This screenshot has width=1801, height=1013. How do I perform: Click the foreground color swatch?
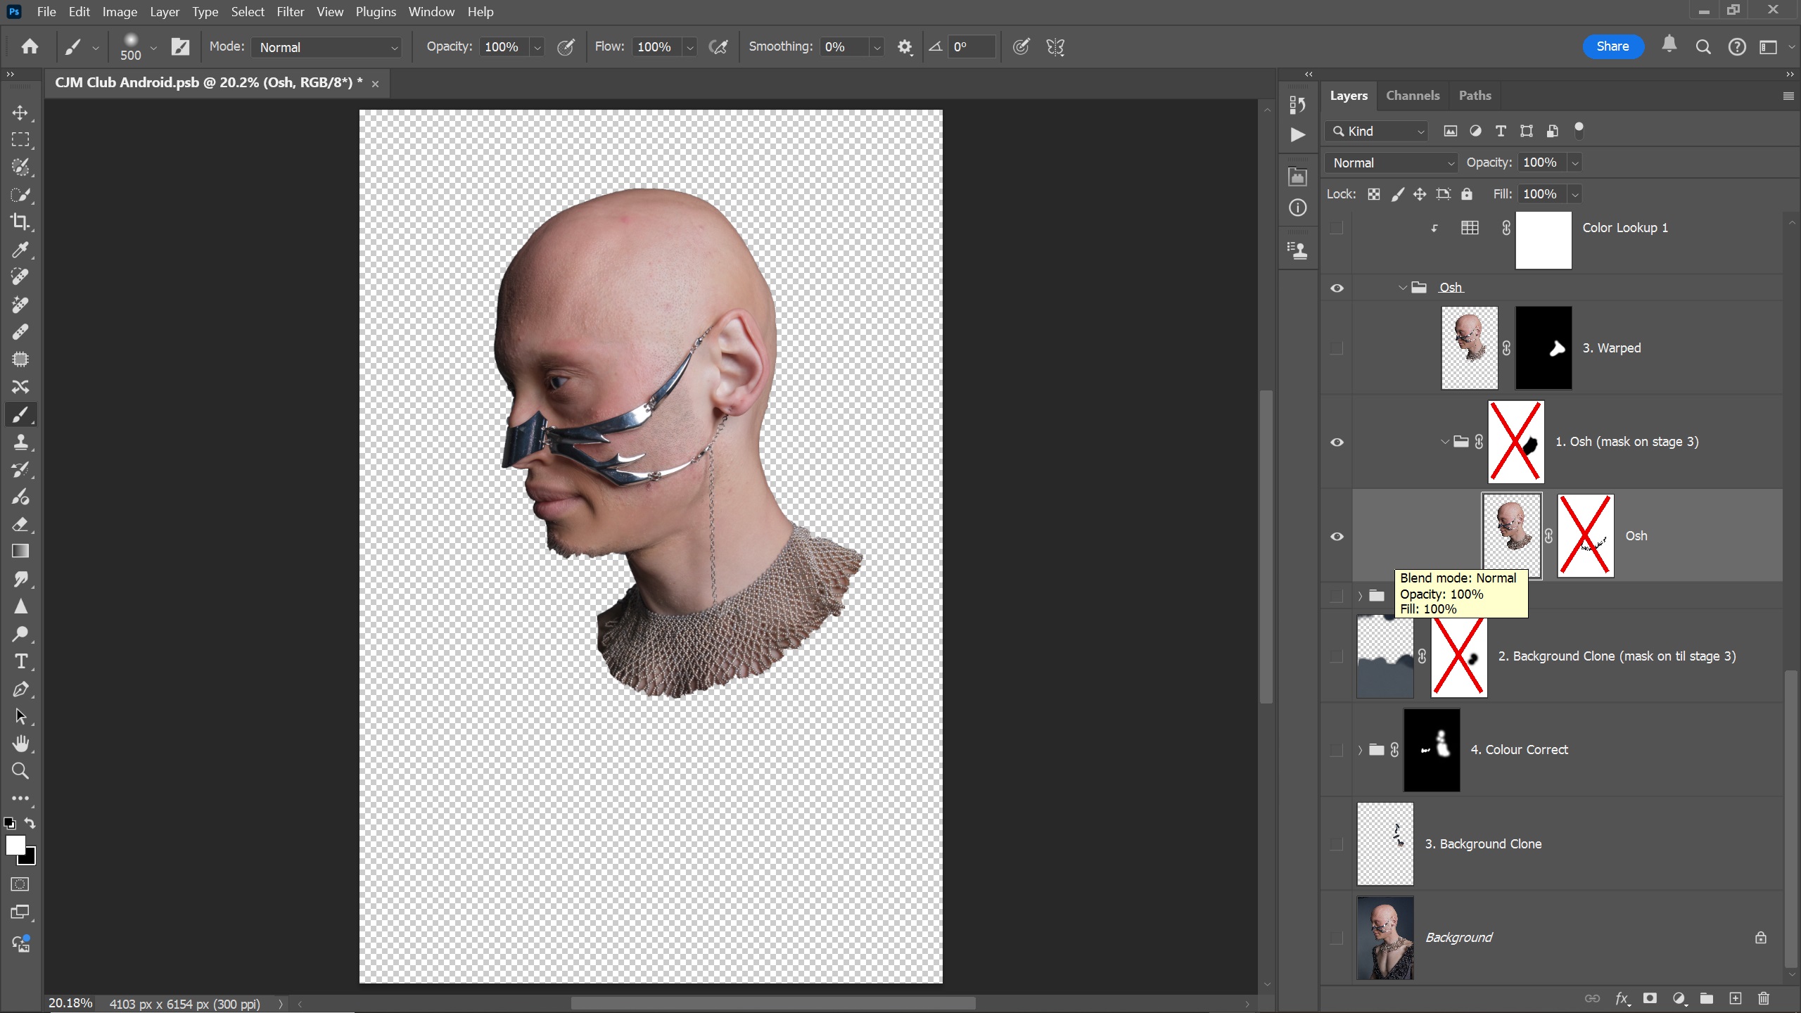(x=15, y=845)
